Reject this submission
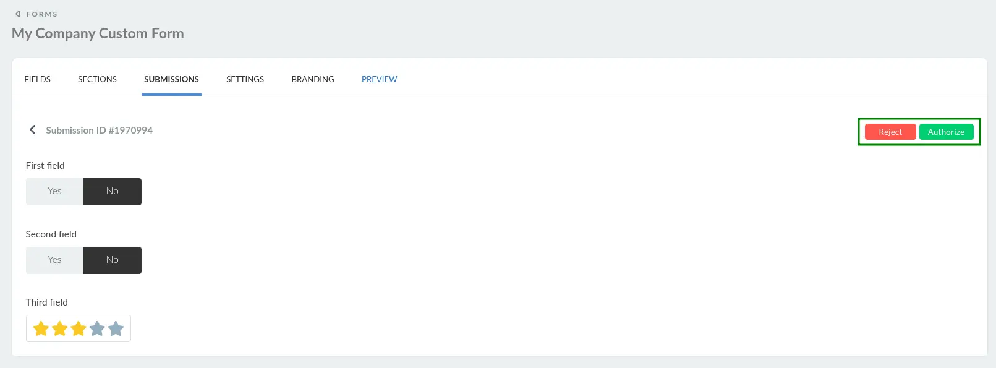This screenshot has height=368, width=996. tap(890, 132)
